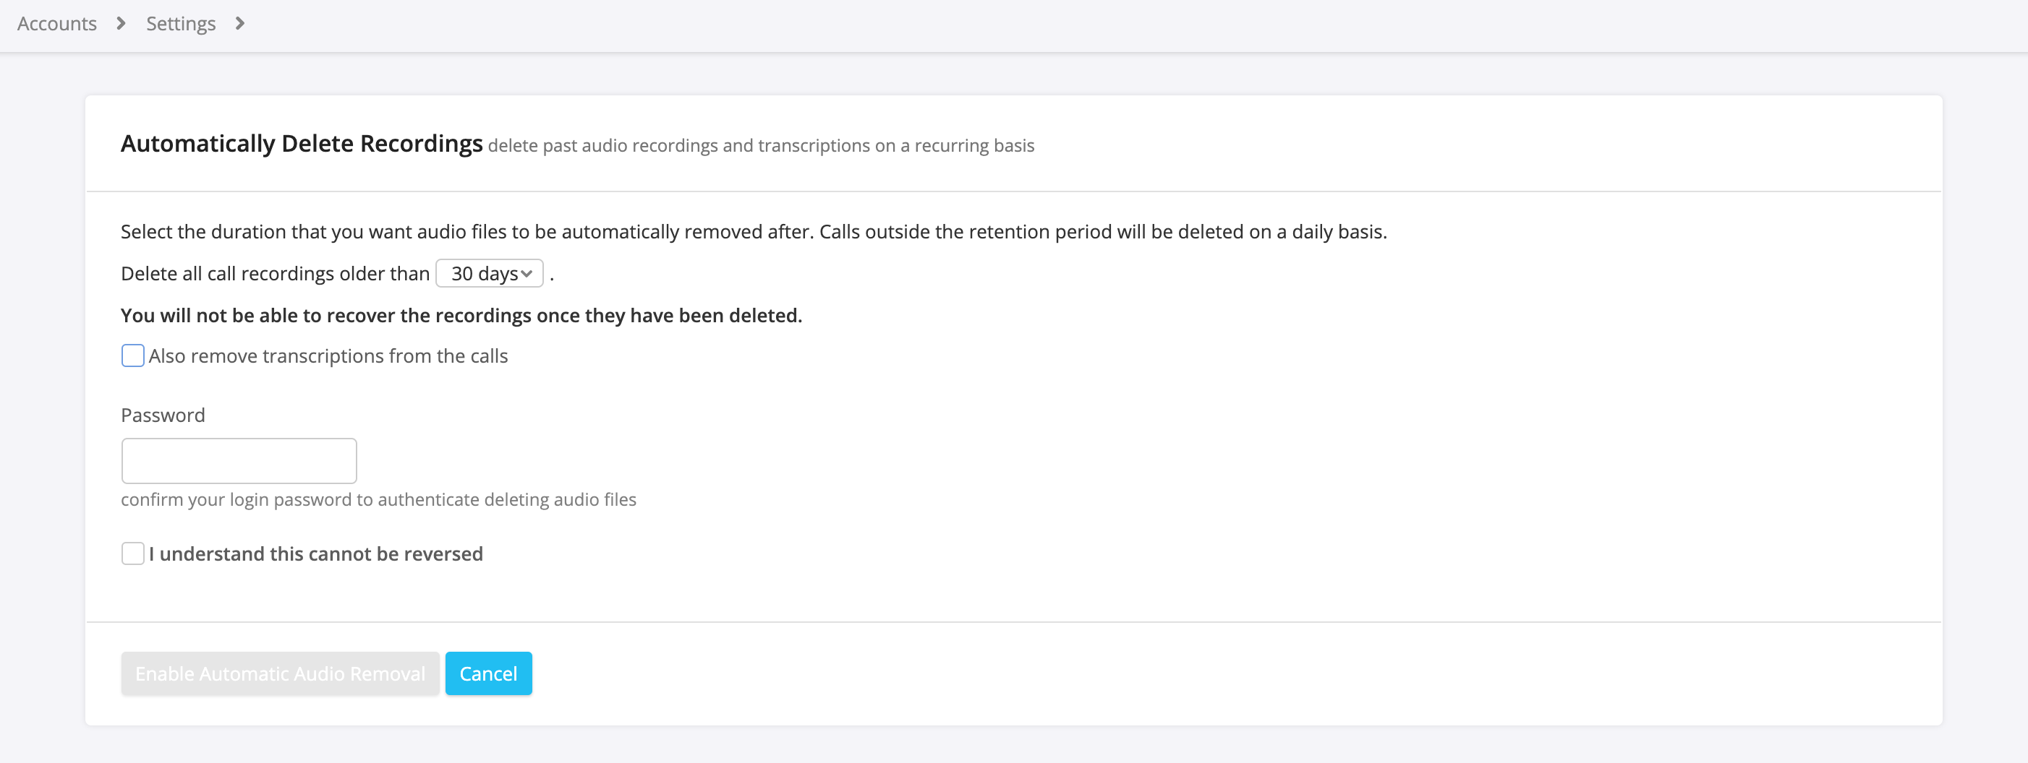Click the bold recordings recovery warning text
The image size is (2028, 763).
click(461, 316)
